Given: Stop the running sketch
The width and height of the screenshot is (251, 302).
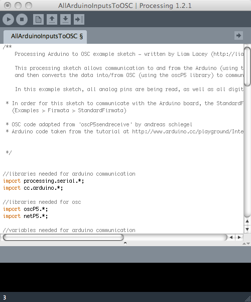Looking at the screenshot, I should [x=22, y=19].
